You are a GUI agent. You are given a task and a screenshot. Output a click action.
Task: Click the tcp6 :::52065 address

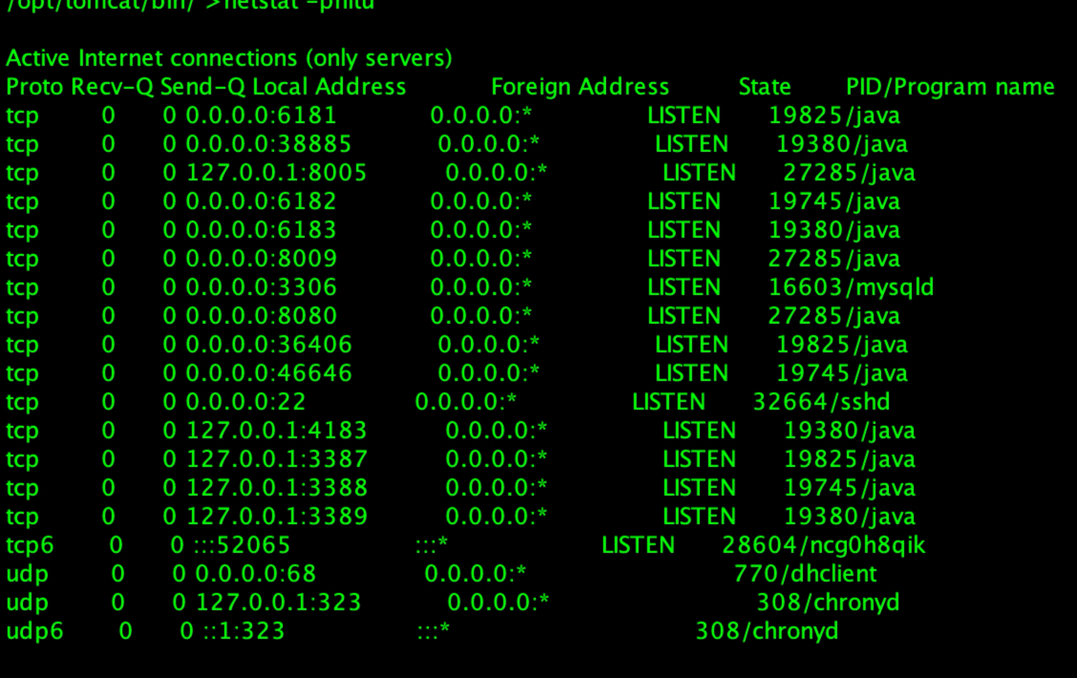[x=242, y=545]
